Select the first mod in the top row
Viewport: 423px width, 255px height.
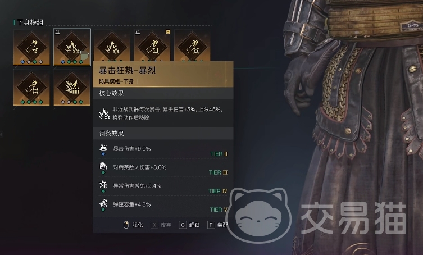31,47
